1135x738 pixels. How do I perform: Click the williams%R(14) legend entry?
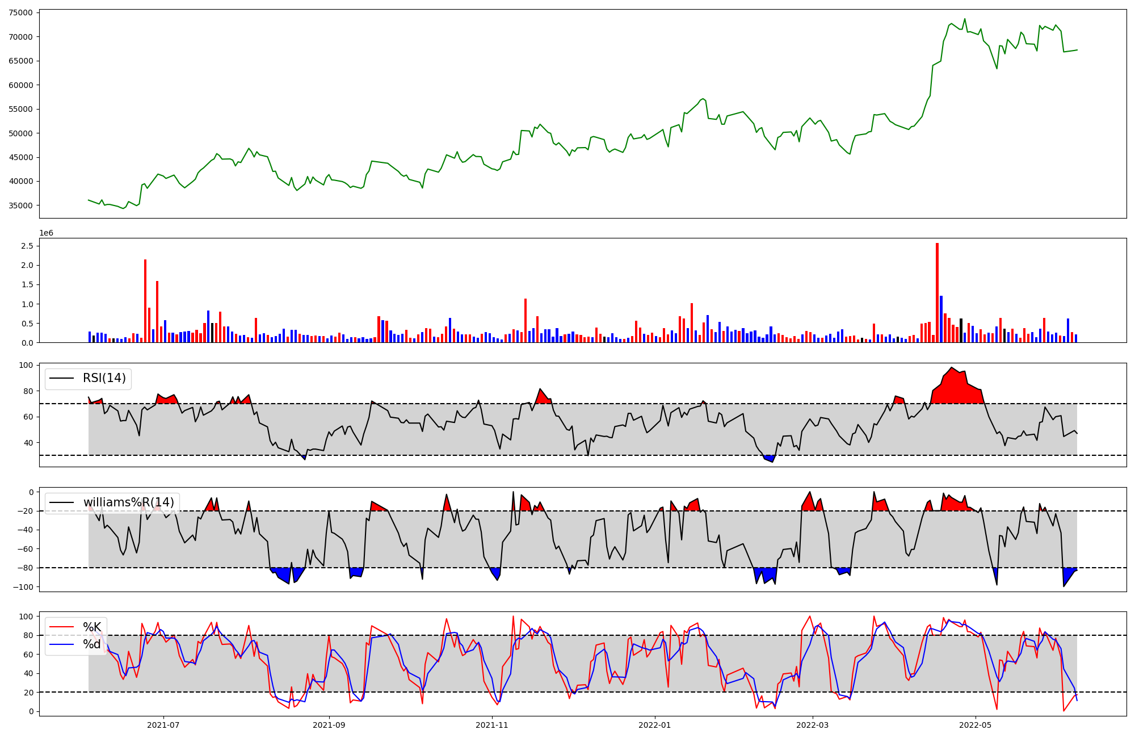(128, 502)
